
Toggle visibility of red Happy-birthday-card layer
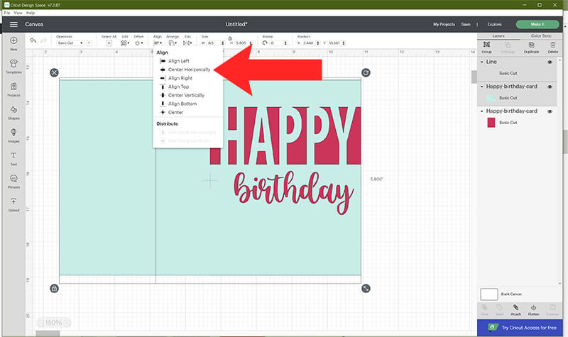(550, 111)
